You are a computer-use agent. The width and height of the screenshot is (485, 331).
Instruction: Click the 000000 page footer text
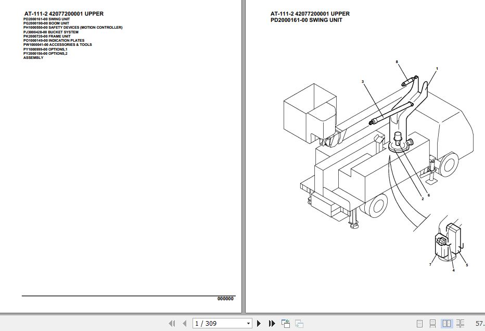coord(225,299)
